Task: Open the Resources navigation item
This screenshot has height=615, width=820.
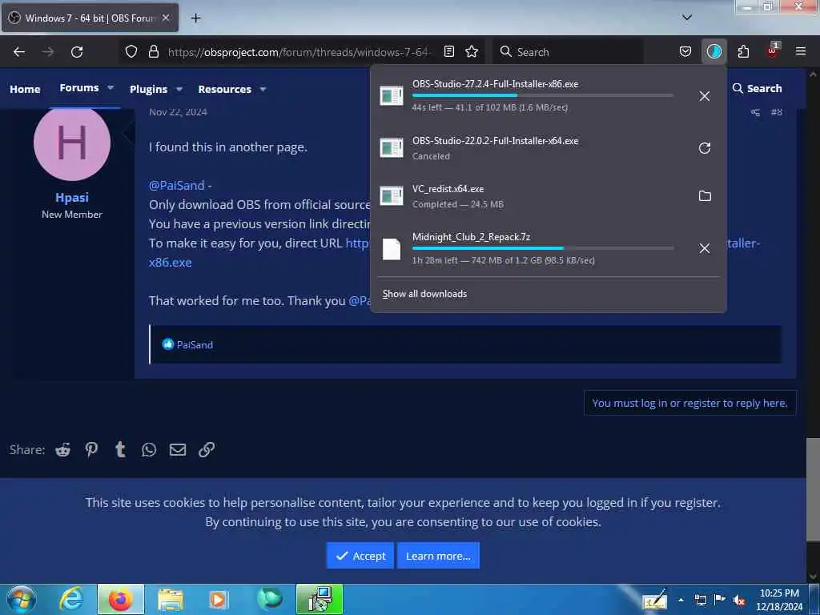Action: point(225,89)
